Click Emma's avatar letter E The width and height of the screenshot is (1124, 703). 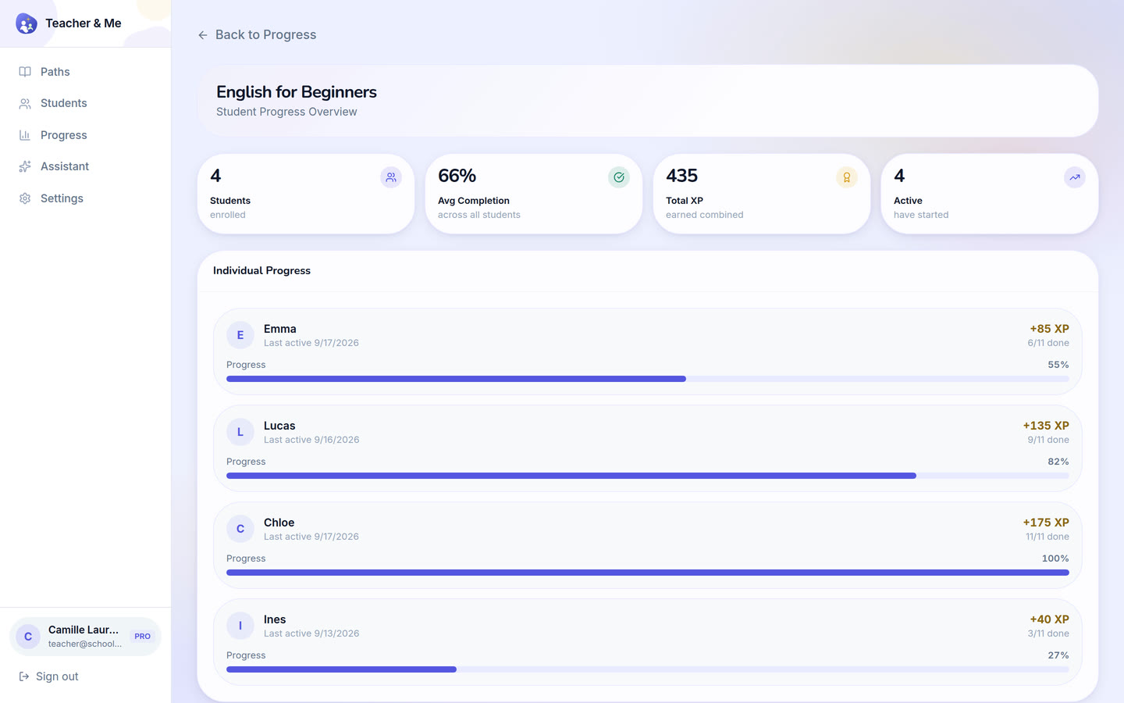(x=240, y=335)
